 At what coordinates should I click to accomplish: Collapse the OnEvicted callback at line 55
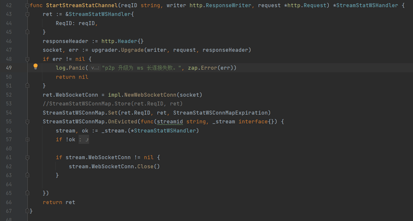click(x=27, y=122)
